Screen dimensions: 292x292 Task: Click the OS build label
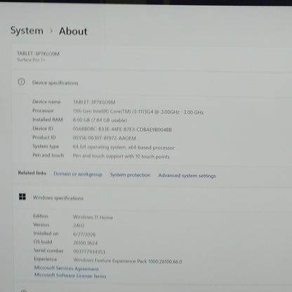pyautogui.click(x=43, y=241)
